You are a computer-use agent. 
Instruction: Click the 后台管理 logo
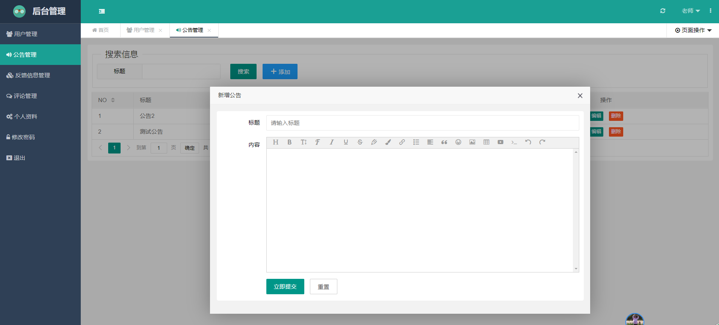[x=39, y=11]
